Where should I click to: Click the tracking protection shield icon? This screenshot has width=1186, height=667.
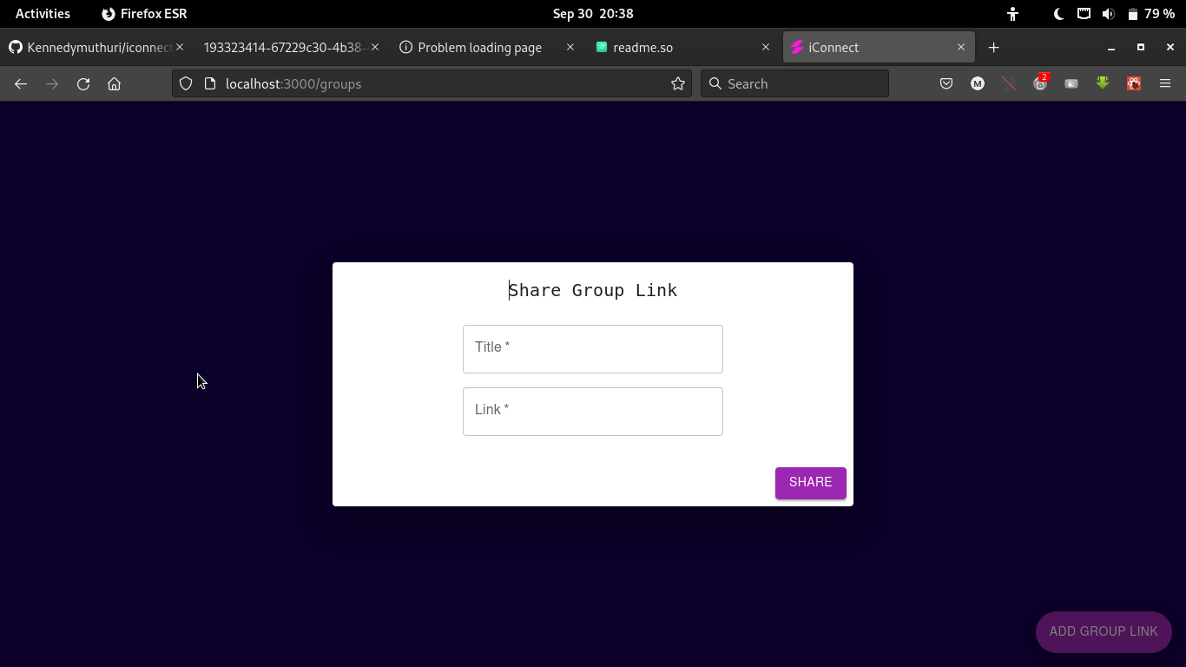(186, 83)
